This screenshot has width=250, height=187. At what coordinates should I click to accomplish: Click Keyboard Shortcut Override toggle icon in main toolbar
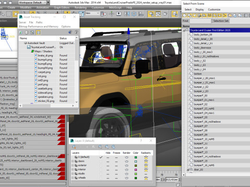pyautogui.click(x=119, y=14)
